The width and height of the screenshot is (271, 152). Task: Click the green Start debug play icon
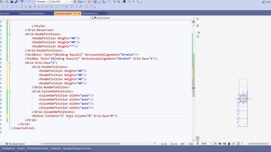[x=75, y=2]
